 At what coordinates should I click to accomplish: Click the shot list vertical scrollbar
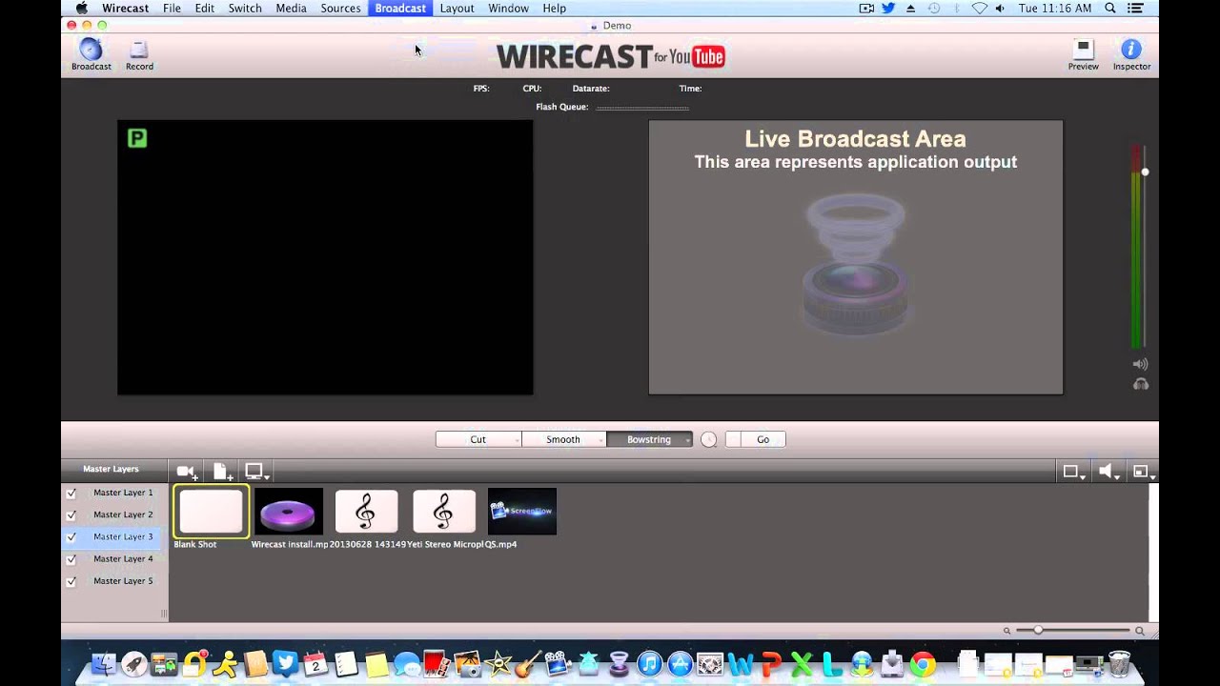pyautogui.click(x=1154, y=553)
